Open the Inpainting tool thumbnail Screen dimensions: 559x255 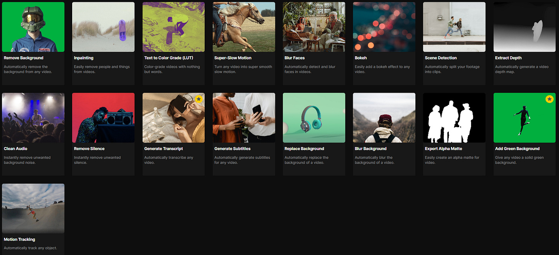(103, 27)
